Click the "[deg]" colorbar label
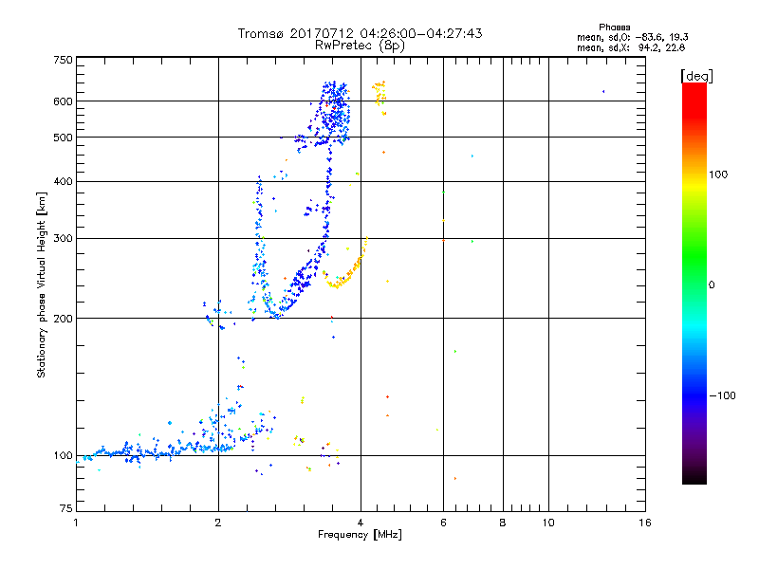This screenshot has width=759, height=569. point(696,76)
